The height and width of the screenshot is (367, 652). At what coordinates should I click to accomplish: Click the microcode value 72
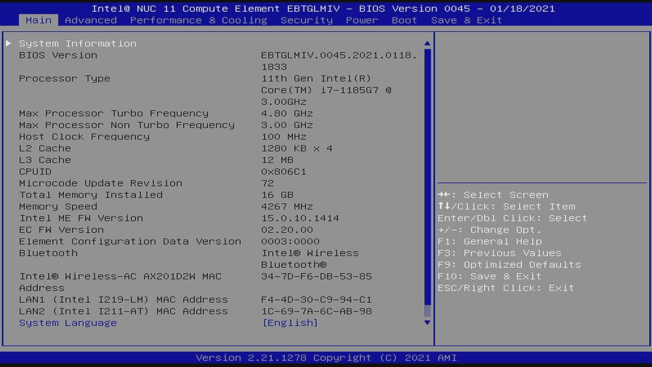267,183
